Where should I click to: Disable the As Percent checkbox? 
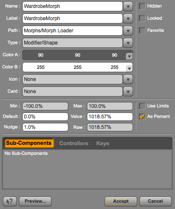pyautogui.click(x=142, y=117)
